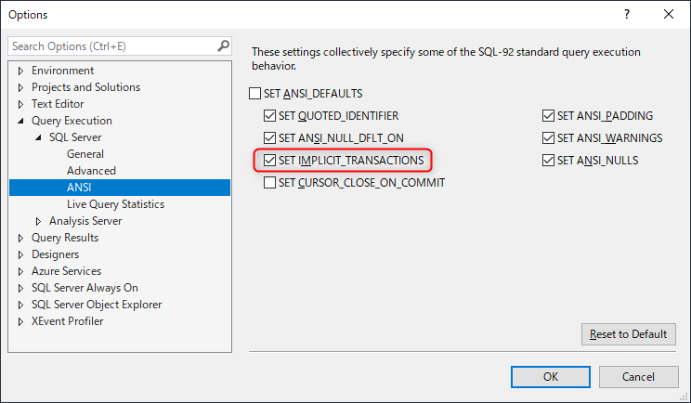Expand the Environment tree node
The width and height of the screenshot is (691, 403).
point(21,71)
